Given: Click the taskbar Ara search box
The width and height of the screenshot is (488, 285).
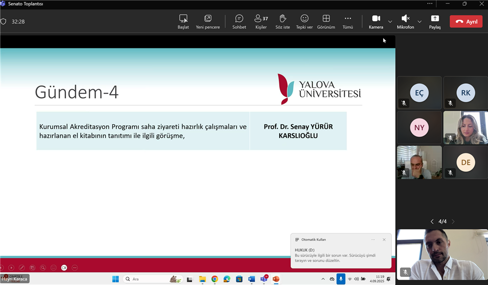Looking at the screenshot, I should pyautogui.click(x=153, y=279).
